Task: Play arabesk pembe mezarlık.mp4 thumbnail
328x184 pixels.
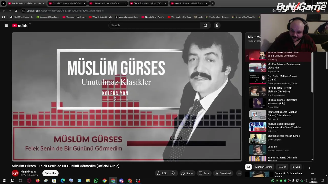Action: click(258, 139)
